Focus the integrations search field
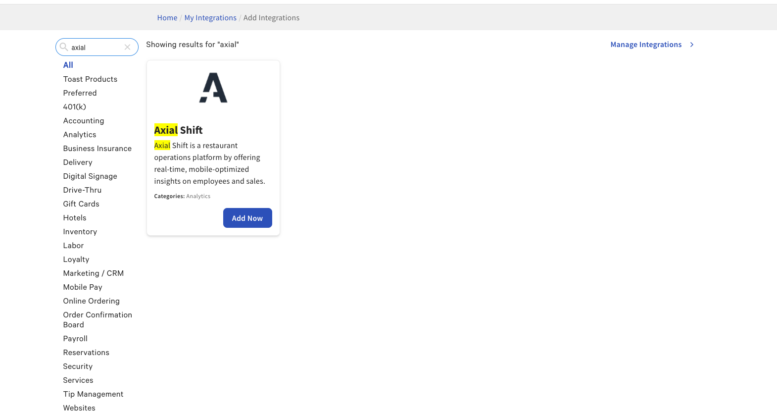777x413 pixels. [x=97, y=47]
